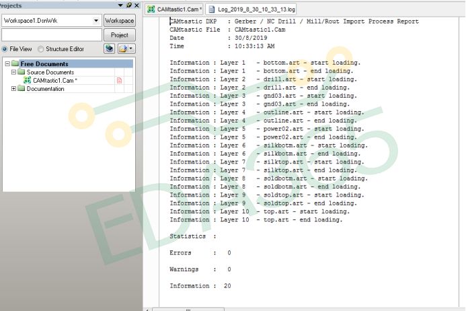Click the 'silkbotm.art - start loading' line
Screen dimensions: 466x311
pyautogui.click(x=268, y=145)
